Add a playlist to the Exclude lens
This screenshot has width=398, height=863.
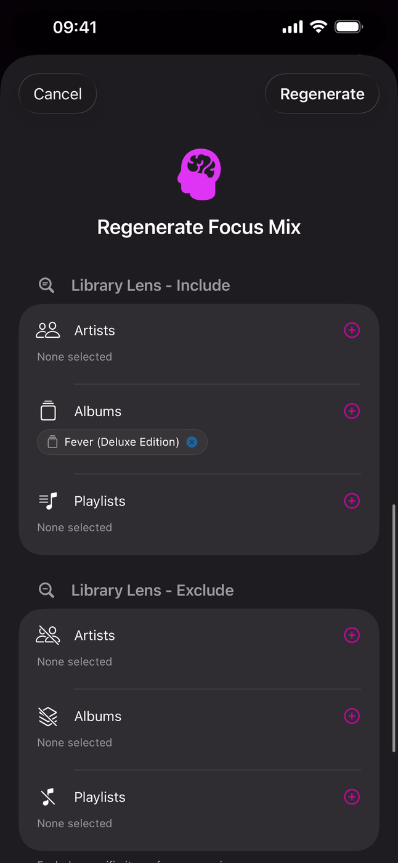tap(352, 797)
